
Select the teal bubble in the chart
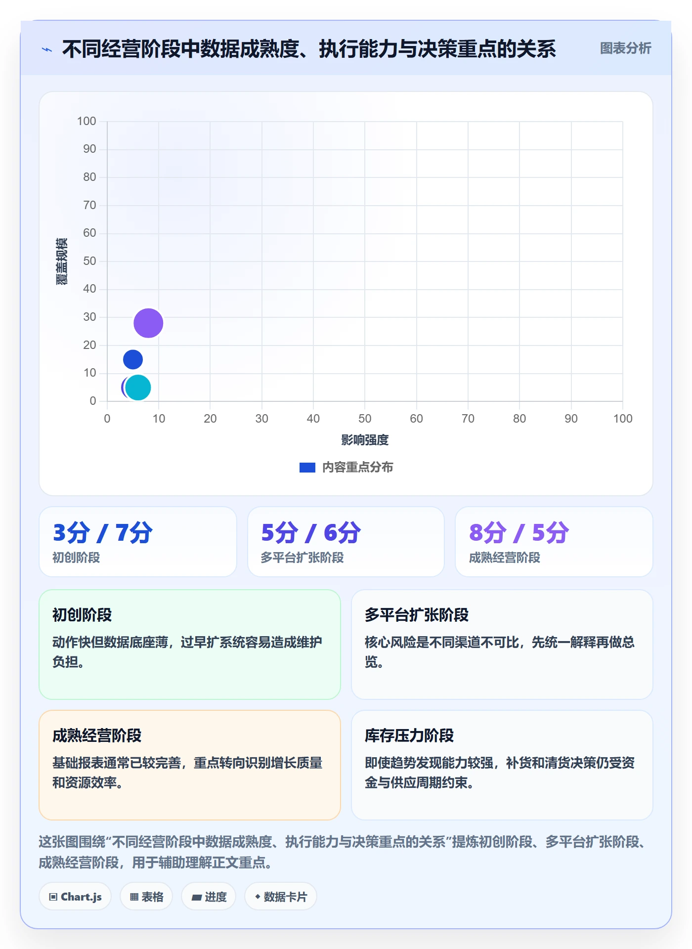point(138,388)
